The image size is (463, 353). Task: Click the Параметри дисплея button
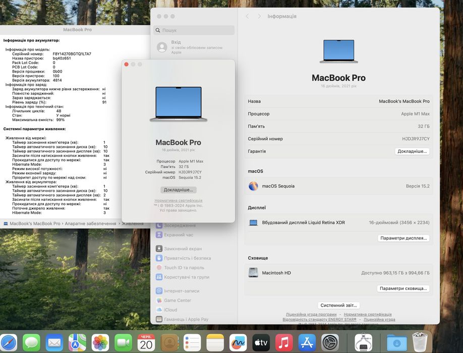403,238
